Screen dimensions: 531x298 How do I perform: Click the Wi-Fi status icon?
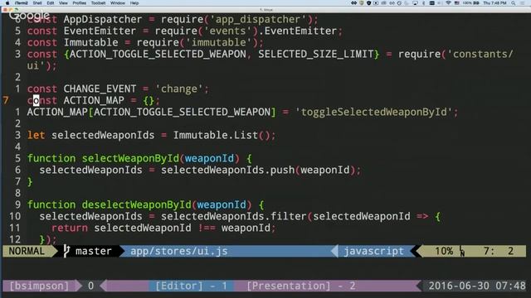click(448, 3)
